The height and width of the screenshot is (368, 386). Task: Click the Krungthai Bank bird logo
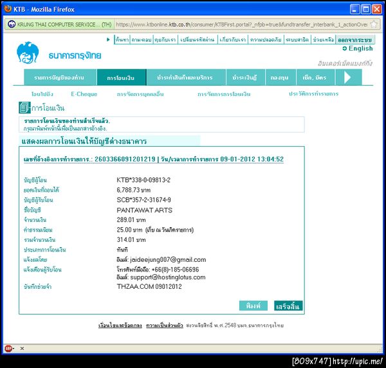point(28,53)
